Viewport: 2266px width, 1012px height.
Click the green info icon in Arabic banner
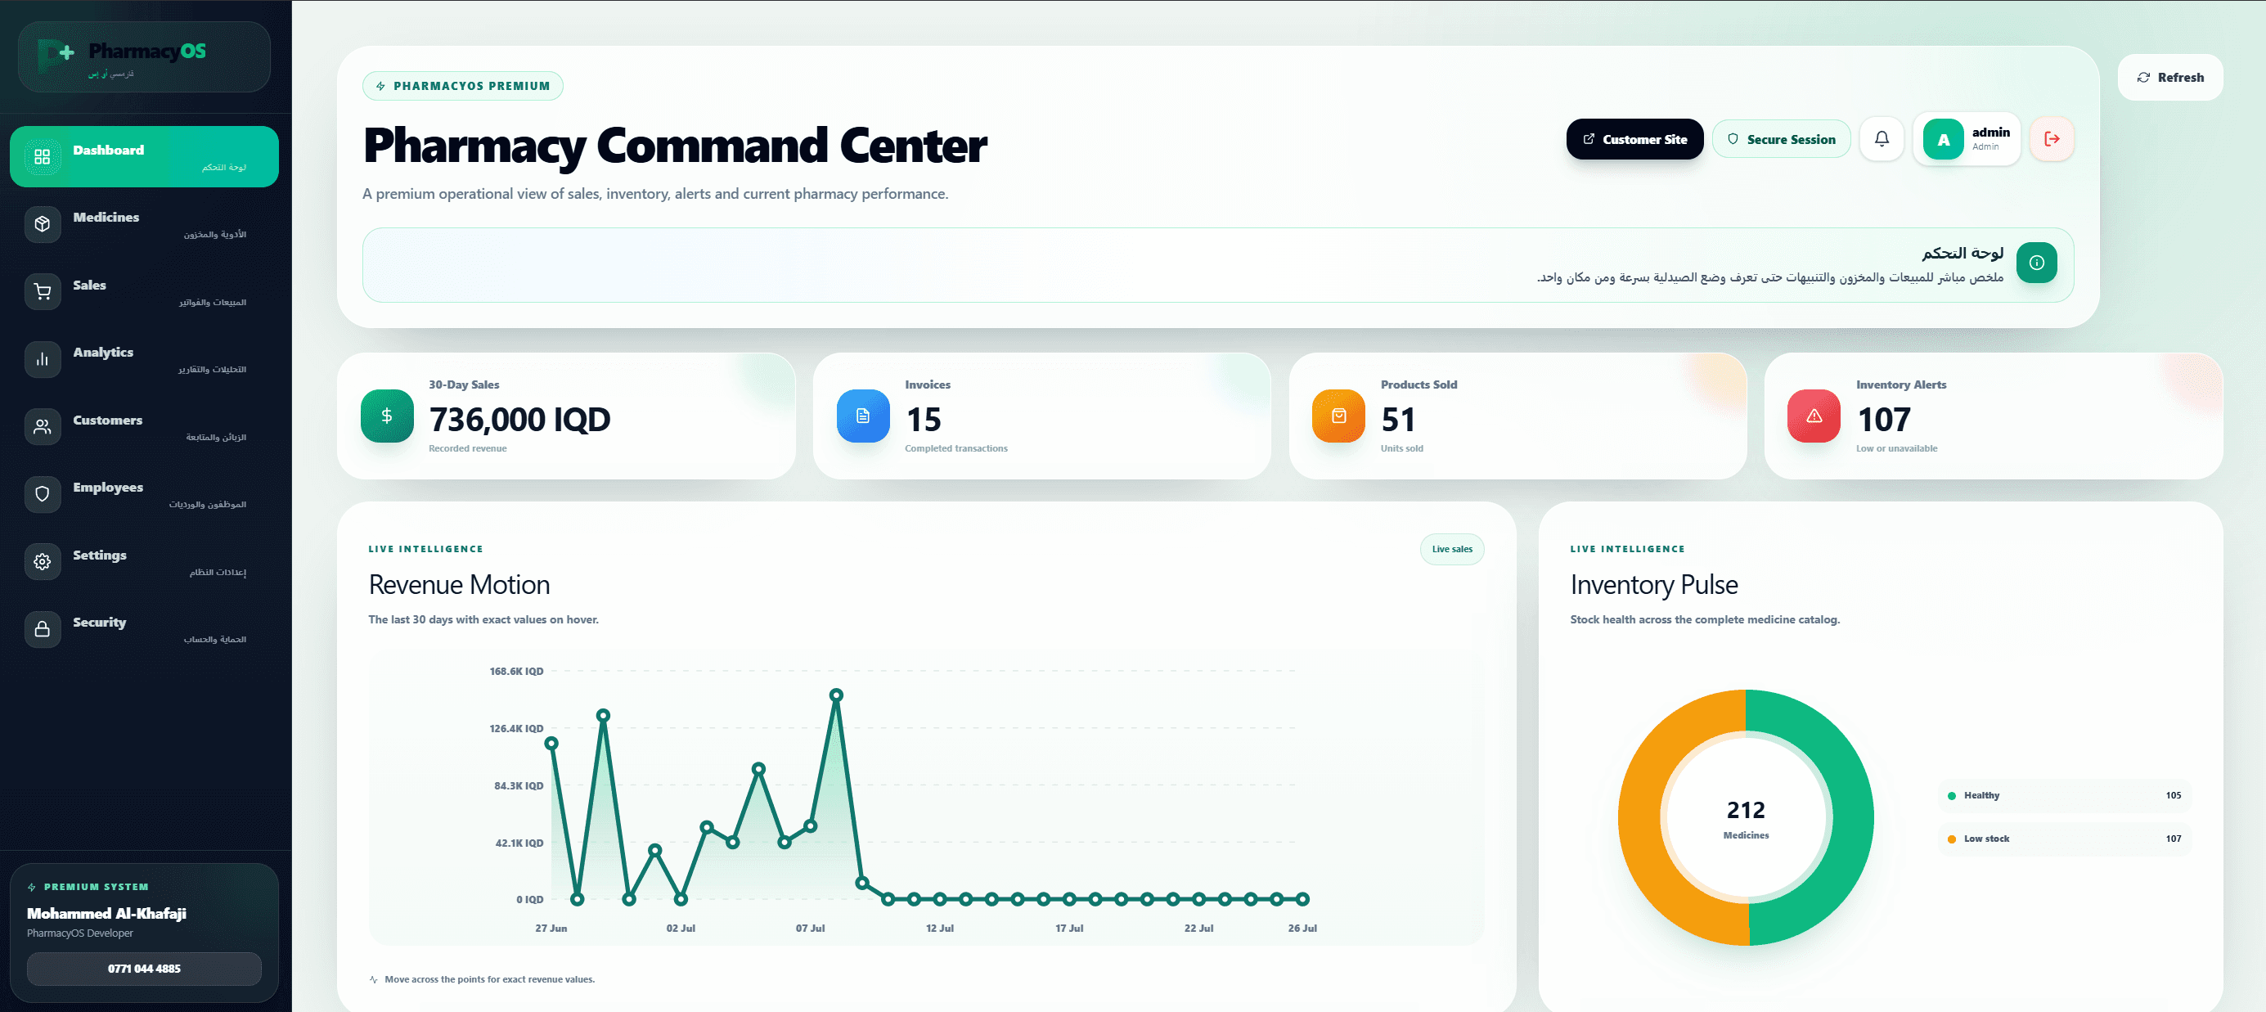(x=2036, y=263)
